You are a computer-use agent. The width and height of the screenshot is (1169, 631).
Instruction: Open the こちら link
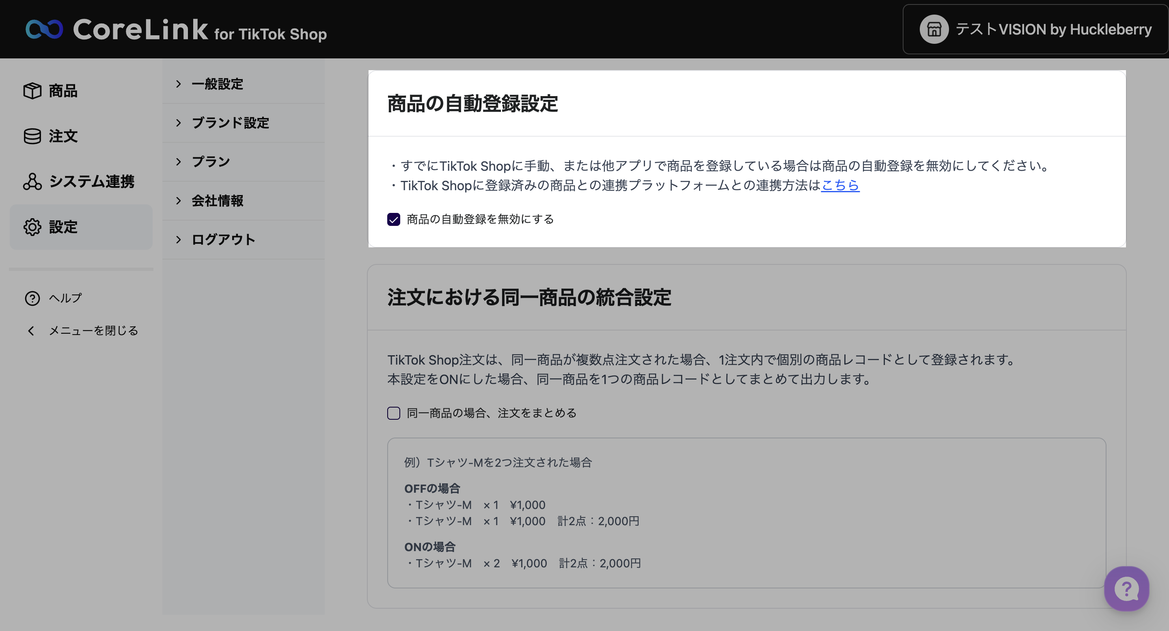[x=840, y=185]
